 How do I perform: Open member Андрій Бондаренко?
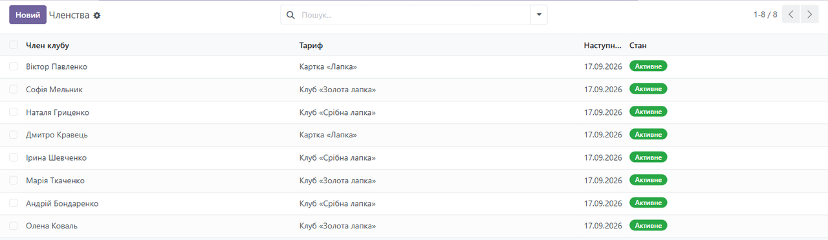(62, 203)
